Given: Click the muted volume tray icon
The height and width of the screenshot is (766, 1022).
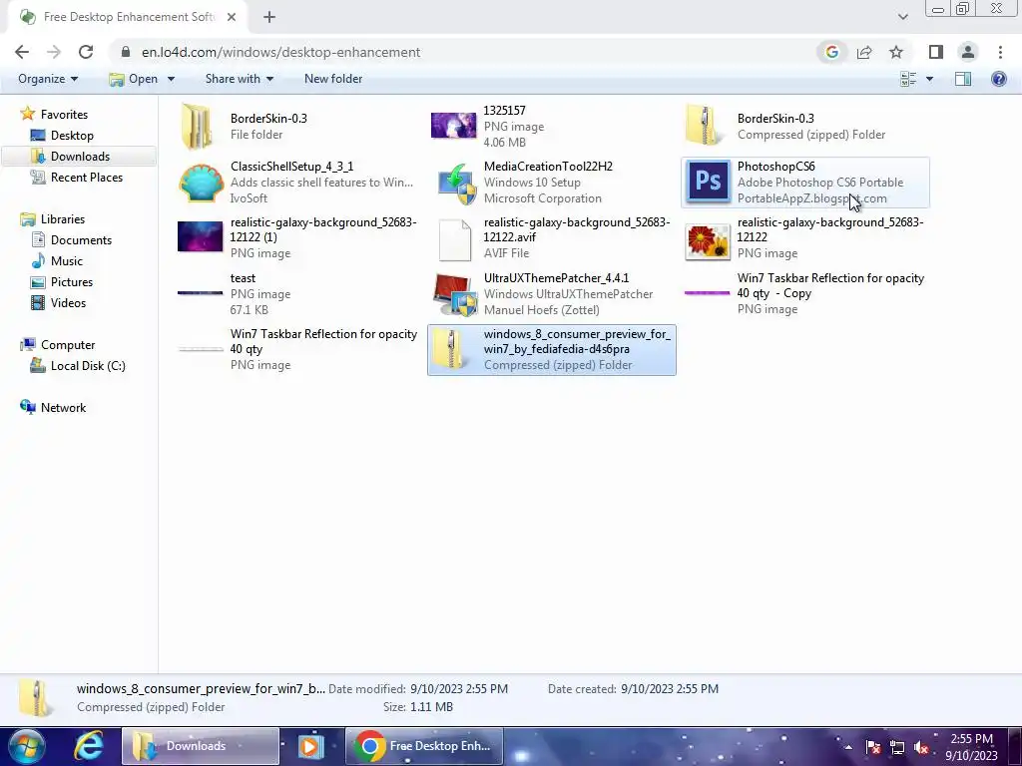Looking at the screenshot, I should point(921,747).
